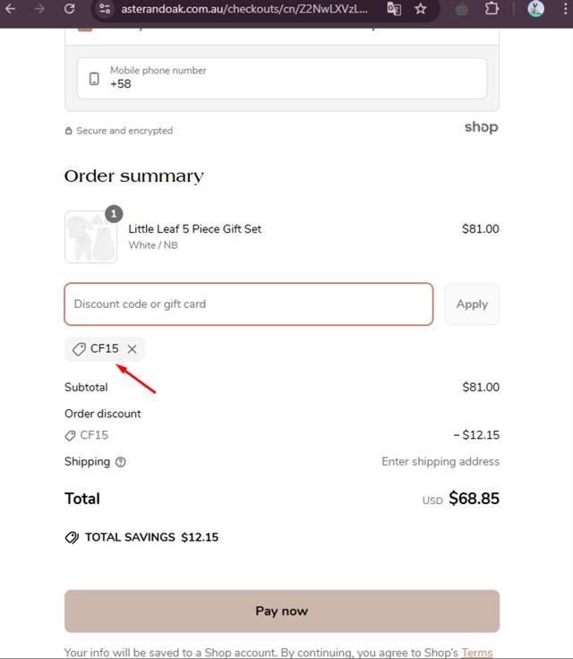Remove the CF15 discount code

133,349
